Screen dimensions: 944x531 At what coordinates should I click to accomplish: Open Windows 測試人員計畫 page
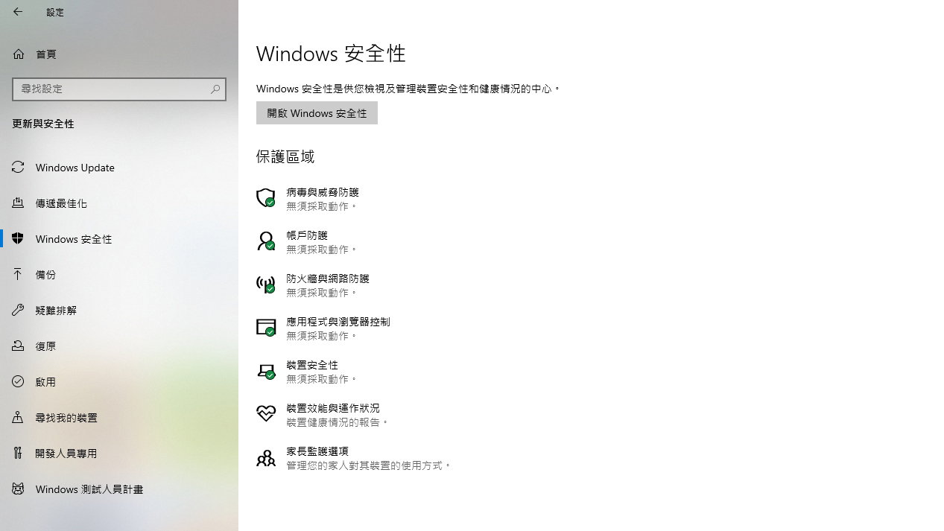[x=119, y=489]
